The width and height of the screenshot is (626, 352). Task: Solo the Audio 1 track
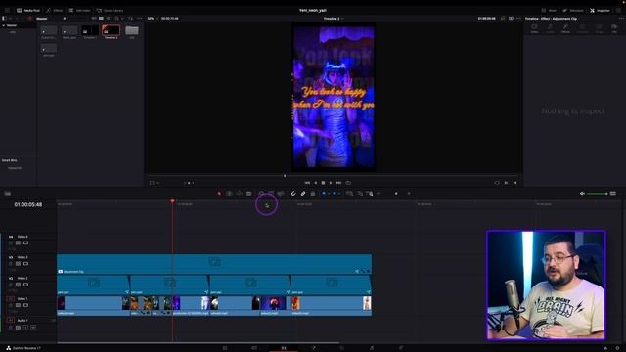[x=26, y=328]
